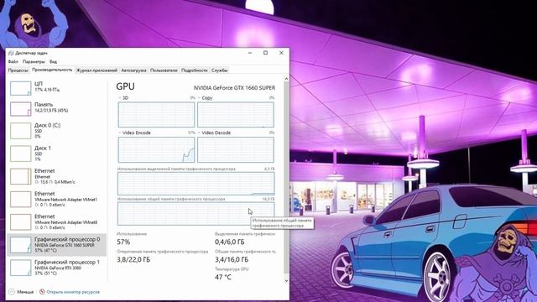Viewport: 537px width, 302px height.
Task: Open the Параметры menu
Action: coord(34,61)
